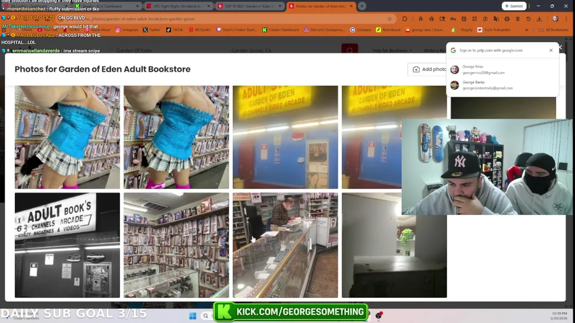Image resolution: width=575 pixels, height=323 pixels.
Task: Open the Twitch Creator Dash bookmark
Action: (x=236, y=30)
